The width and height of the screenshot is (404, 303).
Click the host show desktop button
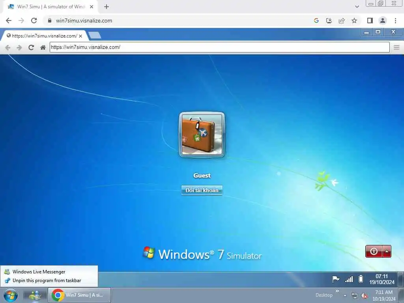[401, 296]
